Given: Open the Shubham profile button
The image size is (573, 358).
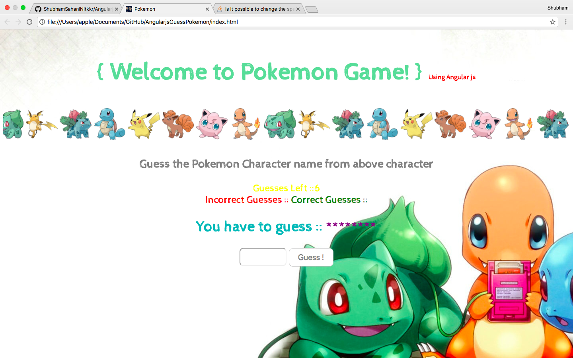Looking at the screenshot, I should pos(558,8).
